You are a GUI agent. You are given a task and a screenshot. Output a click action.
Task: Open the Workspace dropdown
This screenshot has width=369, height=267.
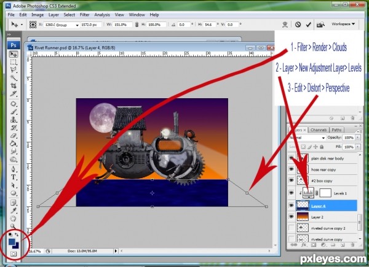coord(343,24)
